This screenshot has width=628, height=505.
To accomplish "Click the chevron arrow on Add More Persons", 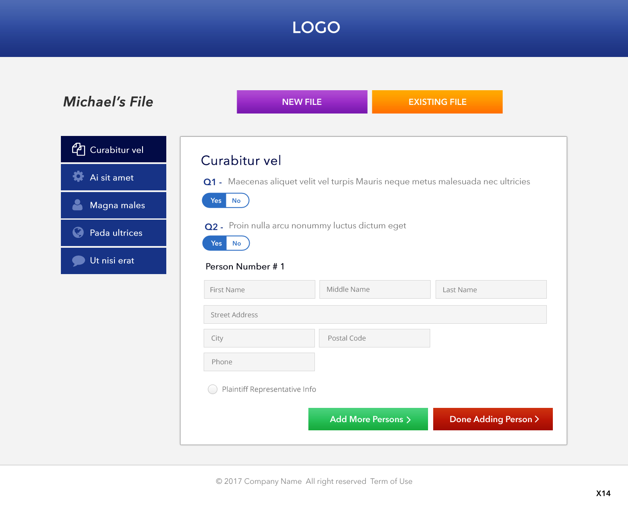I will click(x=409, y=420).
